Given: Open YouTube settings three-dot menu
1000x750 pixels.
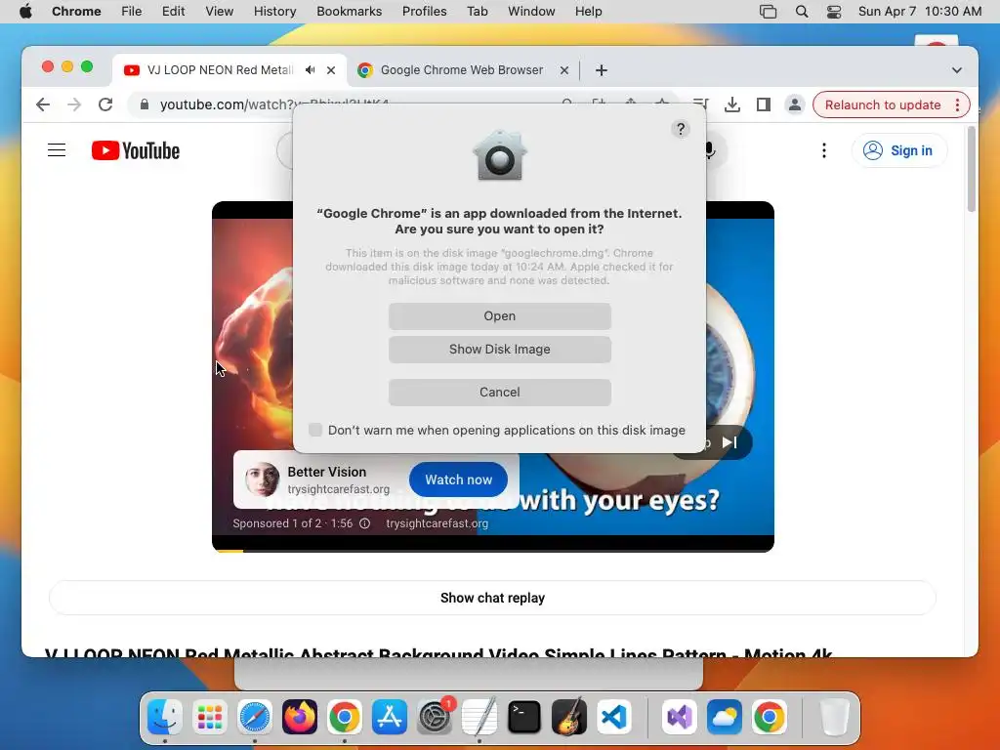Looking at the screenshot, I should (824, 150).
